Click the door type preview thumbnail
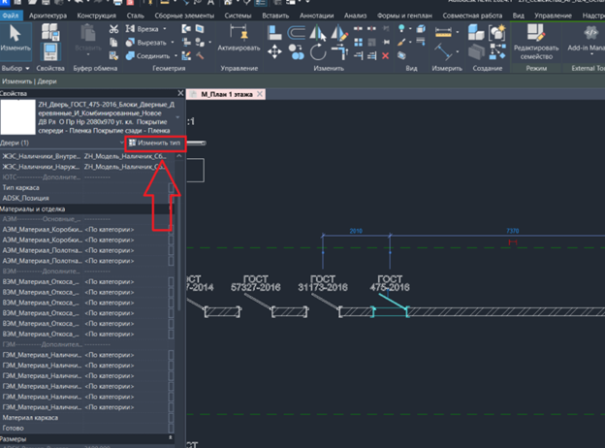This screenshot has height=448, width=605. [x=17, y=117]
